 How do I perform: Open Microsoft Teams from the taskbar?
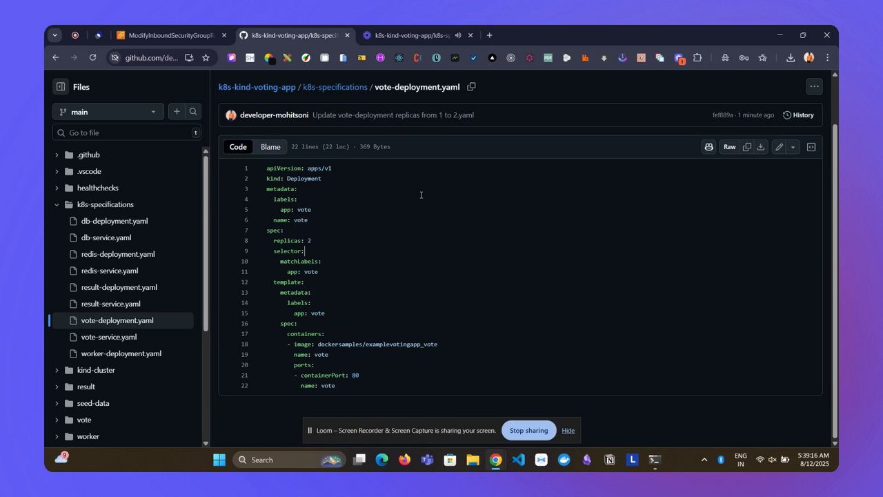point(427,460)
